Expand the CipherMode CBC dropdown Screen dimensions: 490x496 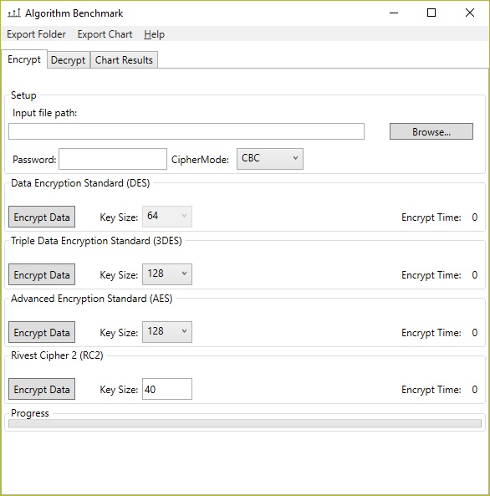270,159
